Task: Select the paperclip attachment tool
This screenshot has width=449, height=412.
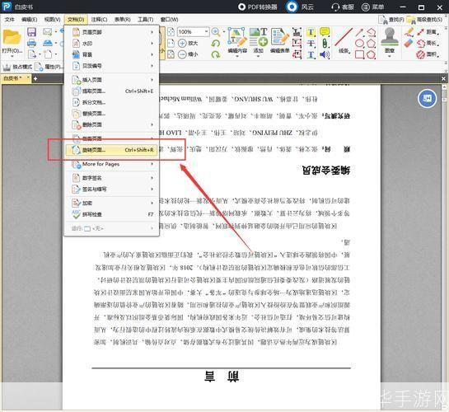Action: click(325, 44)
